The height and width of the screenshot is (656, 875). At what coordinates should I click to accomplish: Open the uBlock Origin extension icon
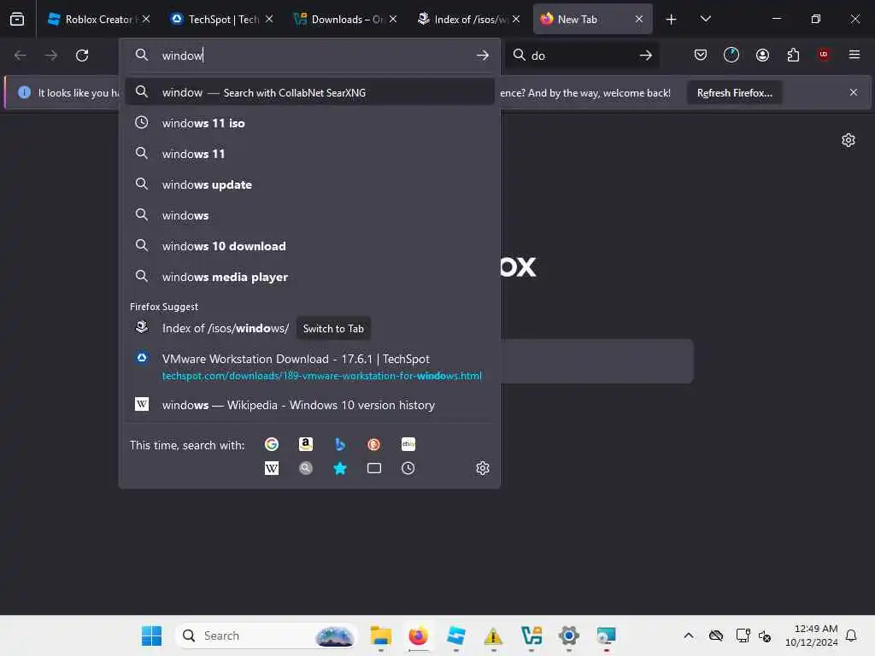[x=824, y=55]
